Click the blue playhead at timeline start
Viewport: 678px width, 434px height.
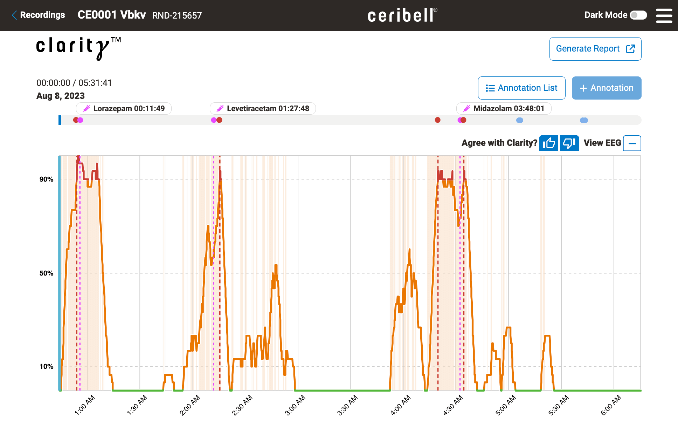click(x=60, y=120)
